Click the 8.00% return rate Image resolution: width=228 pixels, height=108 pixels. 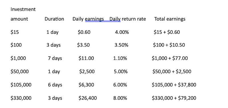[x=120, y=98]
